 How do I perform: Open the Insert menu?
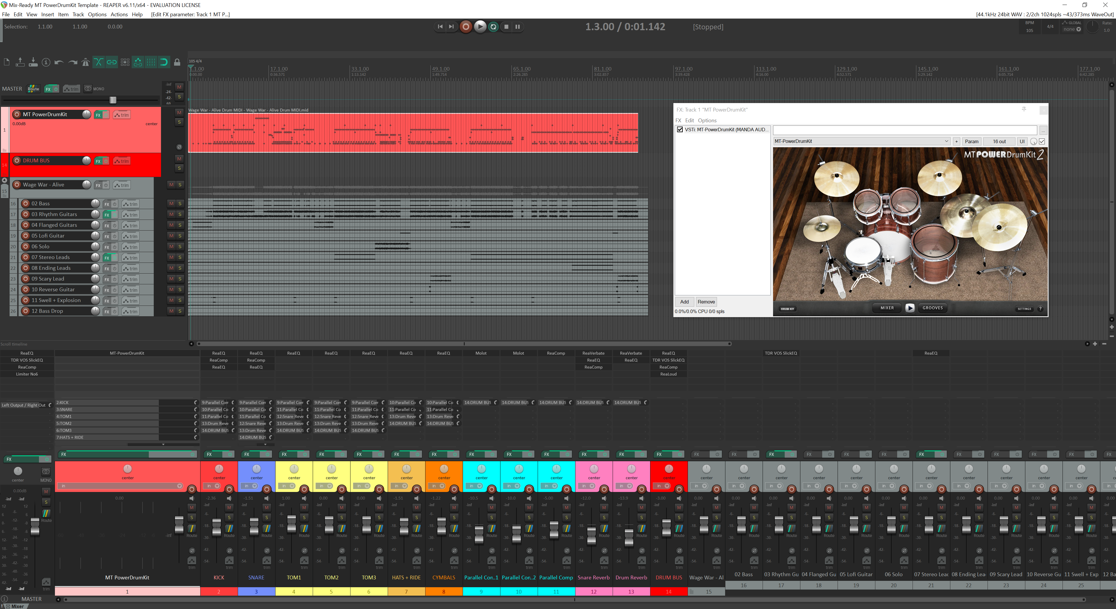pyautogui.click(x=47, y=14)
